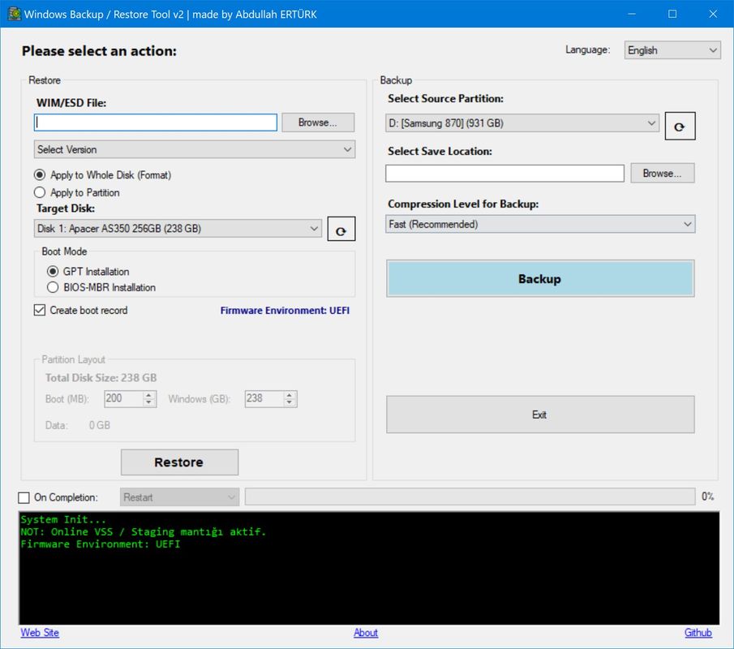Viewport: 734px width, 649px height.
Task: Refresh the Select Source Partition list
Action: (680, 125)
